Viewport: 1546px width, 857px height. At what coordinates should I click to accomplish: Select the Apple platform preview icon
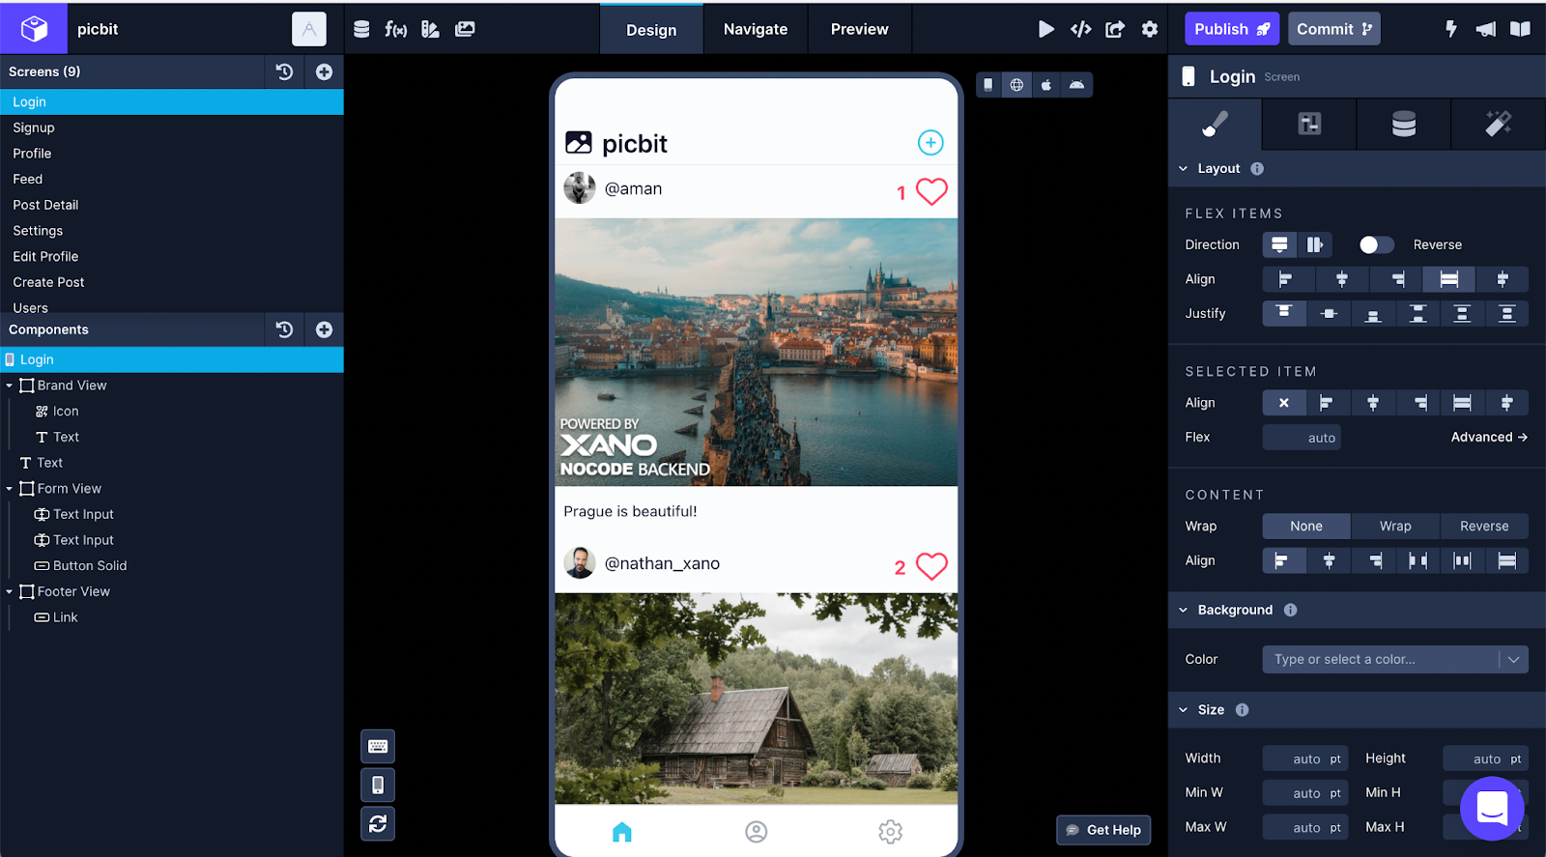1046,85
